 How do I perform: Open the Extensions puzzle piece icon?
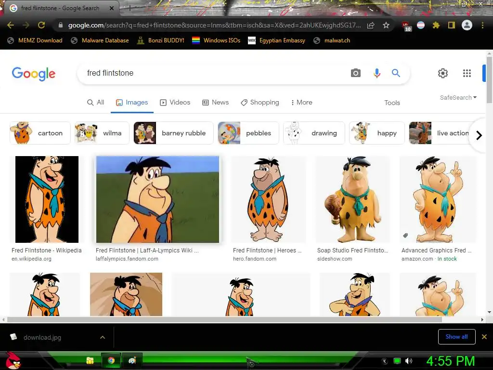(436, 25)
